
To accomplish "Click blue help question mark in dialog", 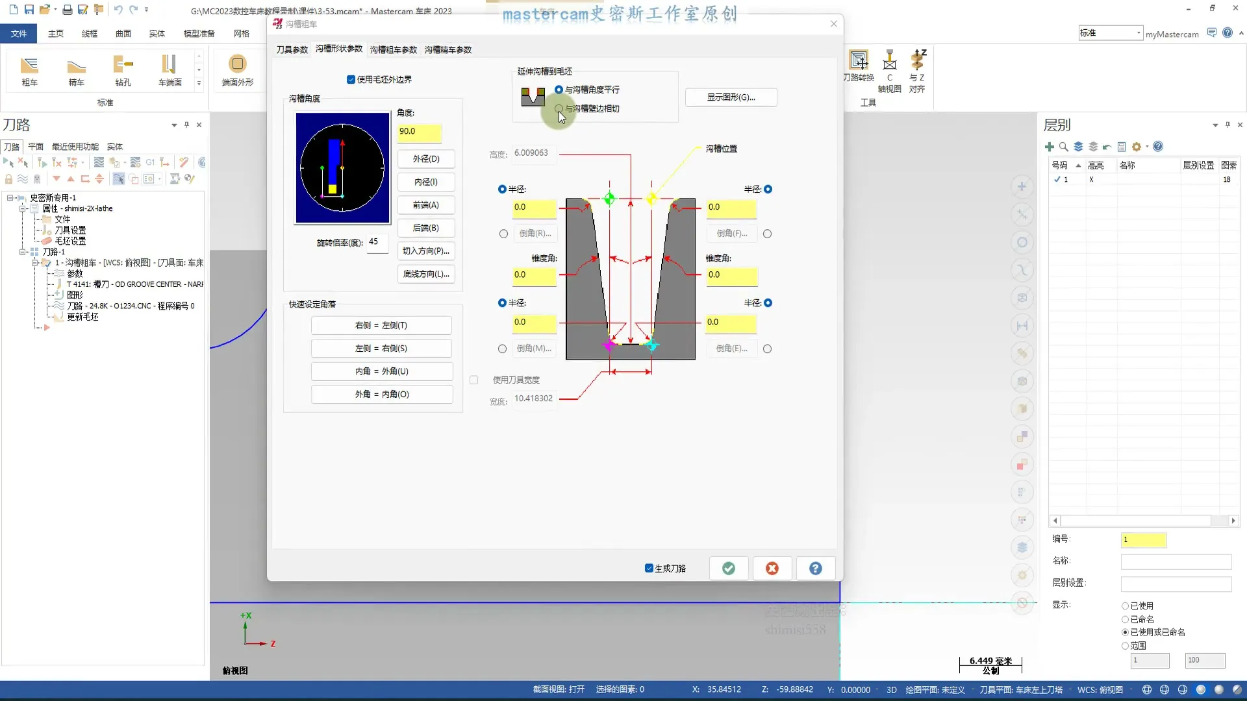I will pos(815,569).
